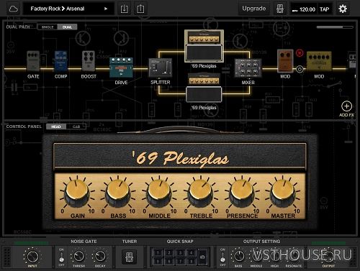The image size is (360, 271).
Task: Open the settings gear
Action: click(x=343, y=9)
